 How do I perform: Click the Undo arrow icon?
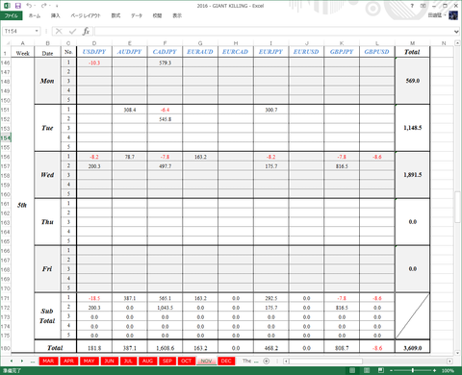point(29,6)
